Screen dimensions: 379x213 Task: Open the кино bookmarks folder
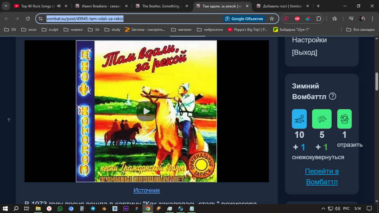pyautogui.click(x=29, y=30)
